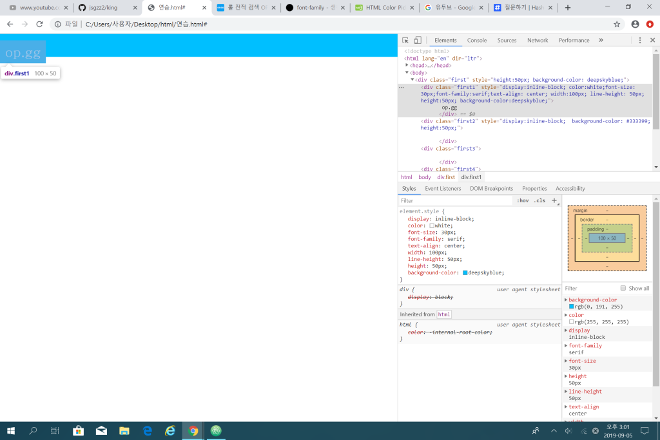Focus the Styles filter input
This screenshot has height=440, width=660.
(x=456, y=200)
